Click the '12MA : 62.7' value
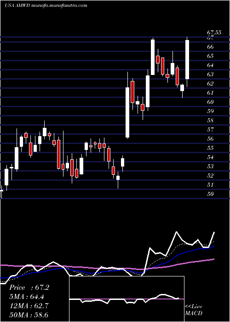 29,306
